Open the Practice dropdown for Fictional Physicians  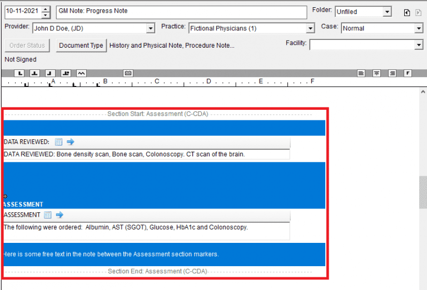point(310,28)
